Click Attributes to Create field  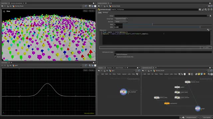pos(163,52)
